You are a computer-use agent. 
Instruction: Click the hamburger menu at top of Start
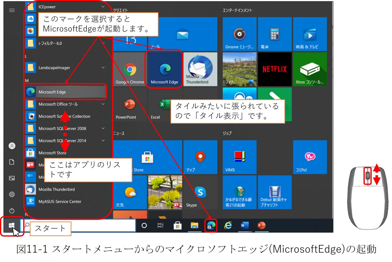click(x=12, y=10)
